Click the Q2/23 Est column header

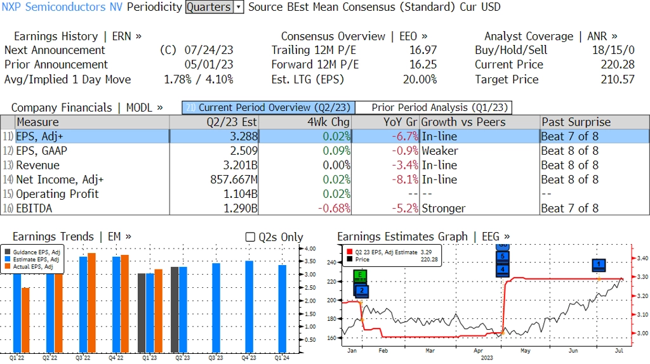point(214,122)
